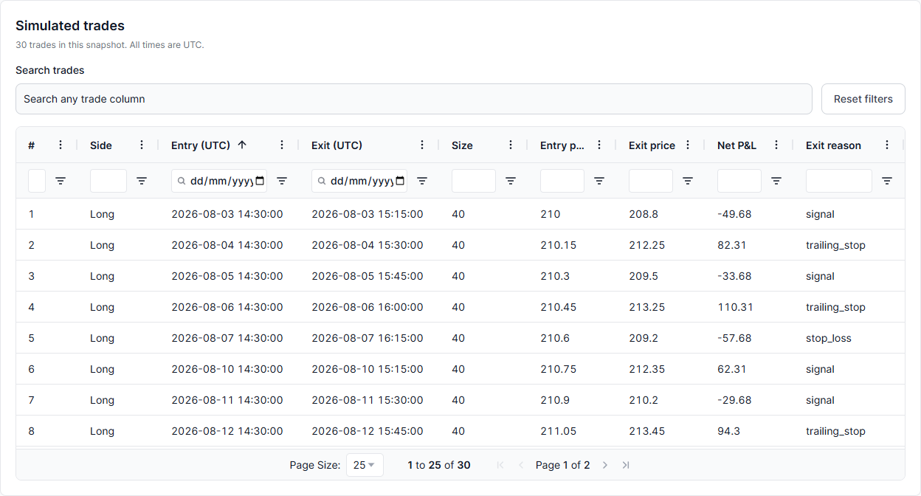Open calendar picker in Entry date filter
Image resolution: width=921 pixels, height=496 pixels.
[x=259, y=181]
